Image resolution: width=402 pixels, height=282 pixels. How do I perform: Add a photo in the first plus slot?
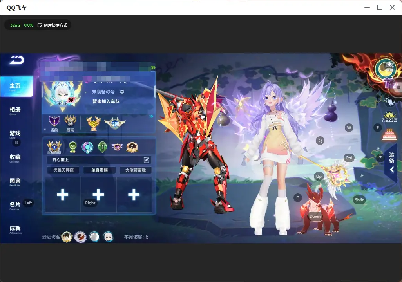(63, 195)
